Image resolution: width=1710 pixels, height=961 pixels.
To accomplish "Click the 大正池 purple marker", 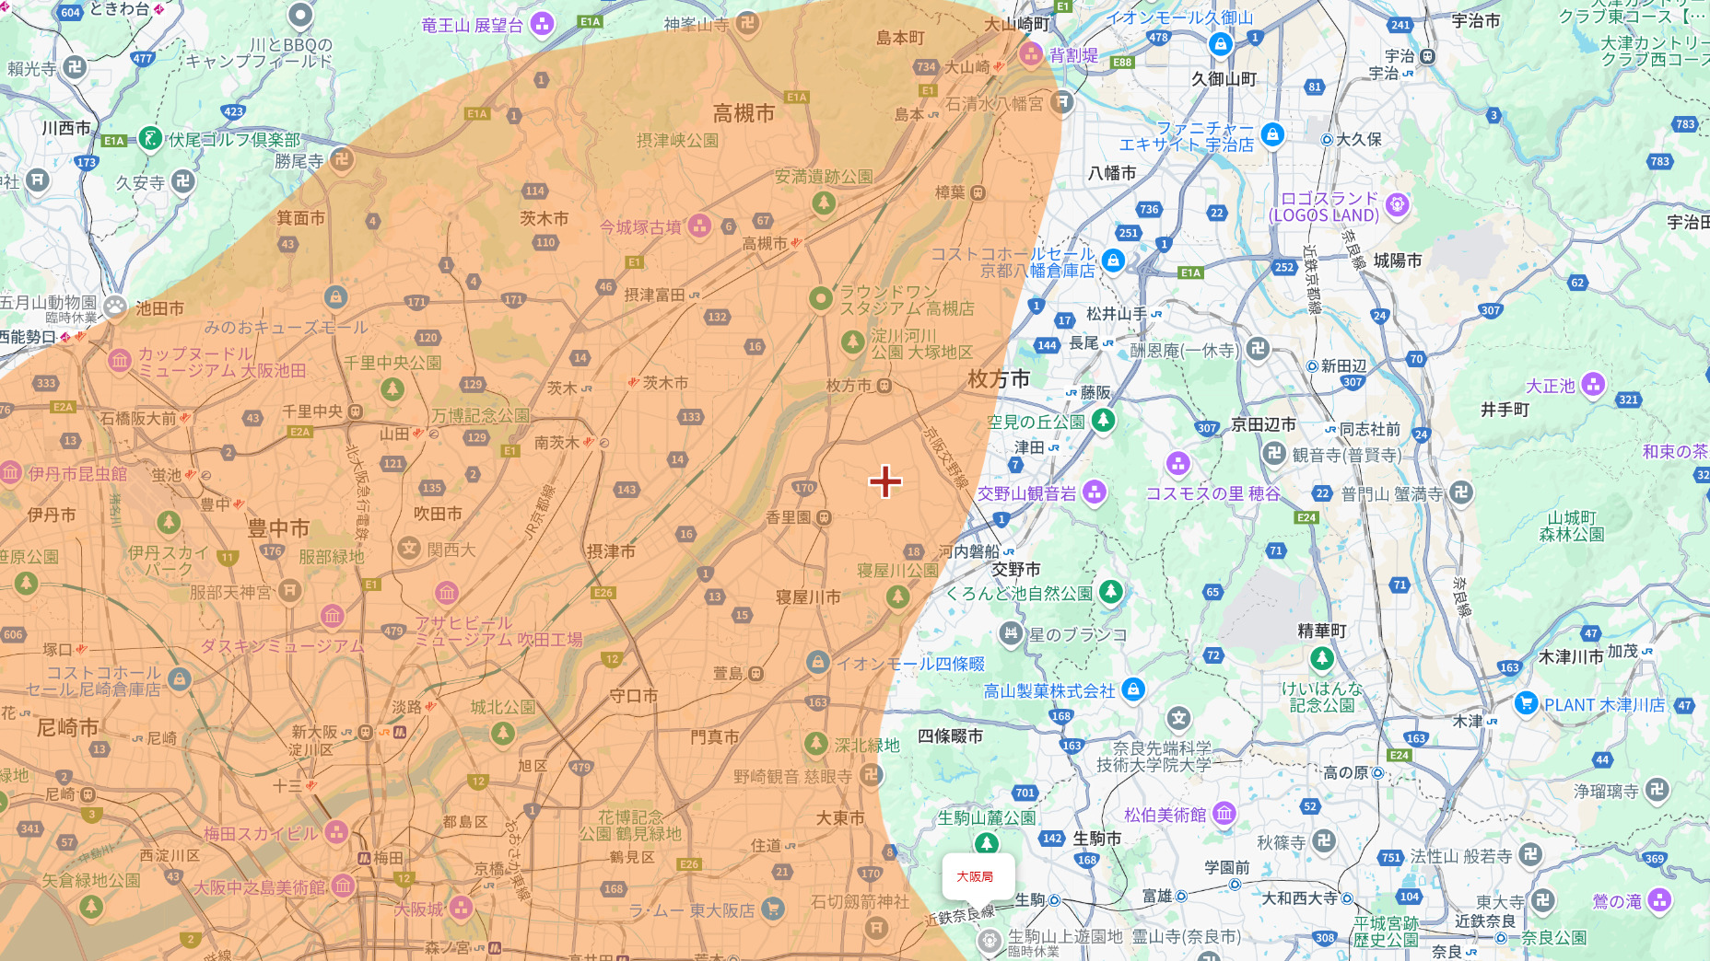I will coord(1593,385).
